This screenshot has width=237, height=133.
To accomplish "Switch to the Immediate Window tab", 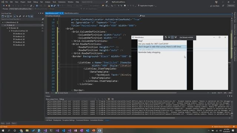I will [97, 120].
